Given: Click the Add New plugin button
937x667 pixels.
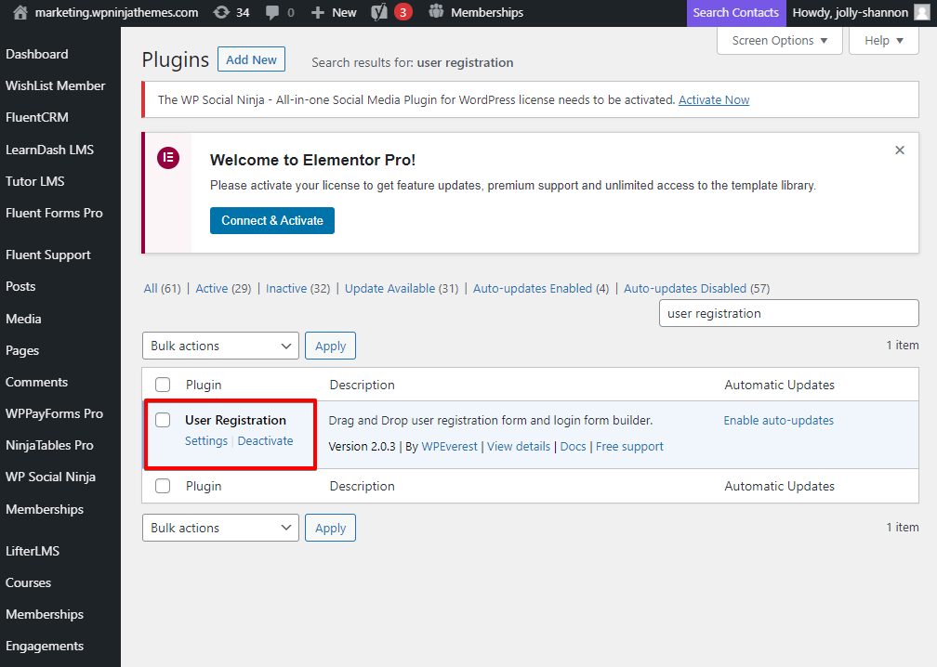Looking at the screenshot, I should pos(251,59).
